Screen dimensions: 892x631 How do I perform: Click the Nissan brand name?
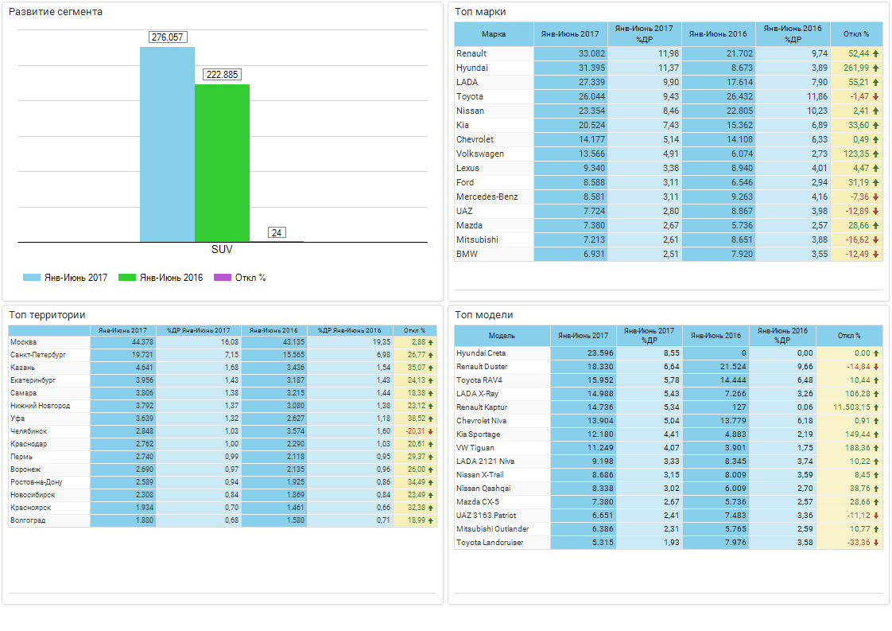(x=470, y=111)
